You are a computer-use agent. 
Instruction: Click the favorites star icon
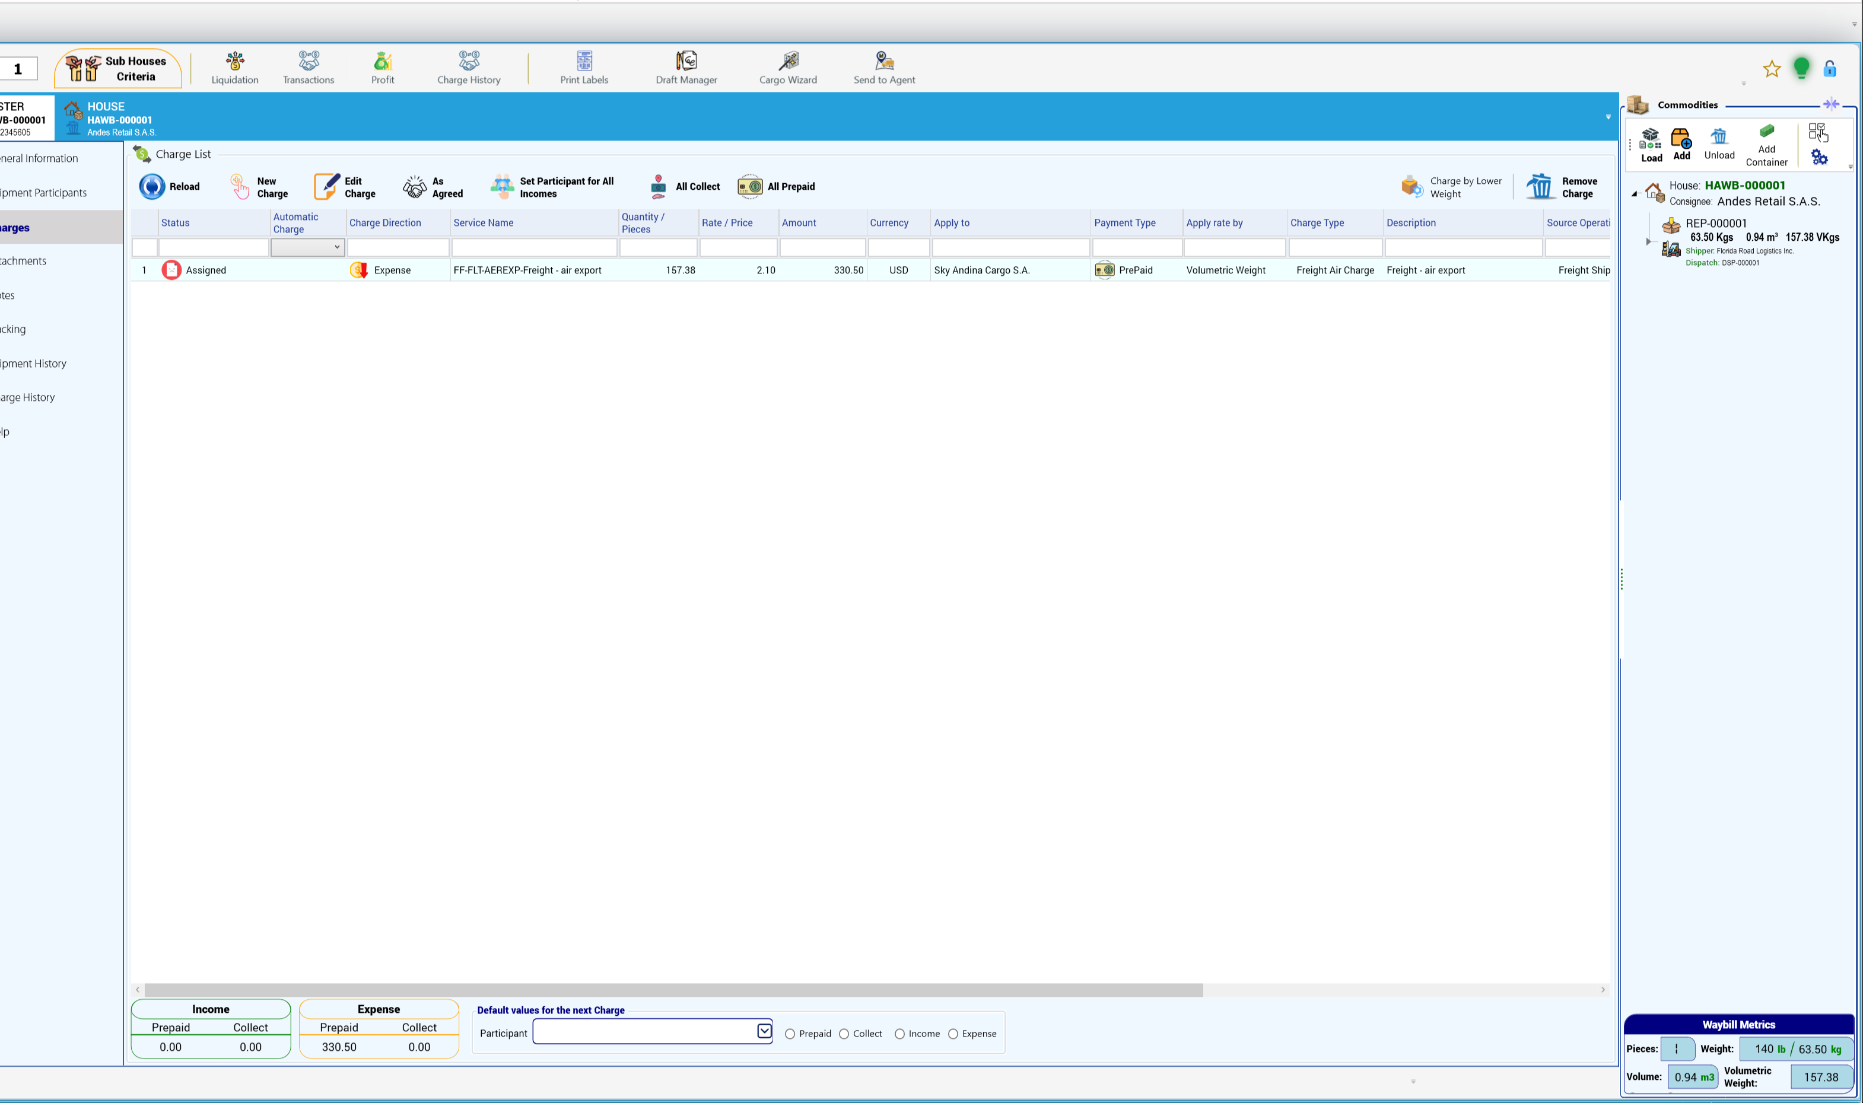1772,69
